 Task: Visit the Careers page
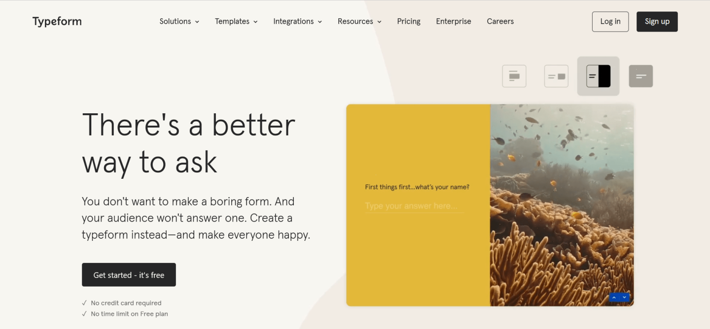(x=500, y=22)
